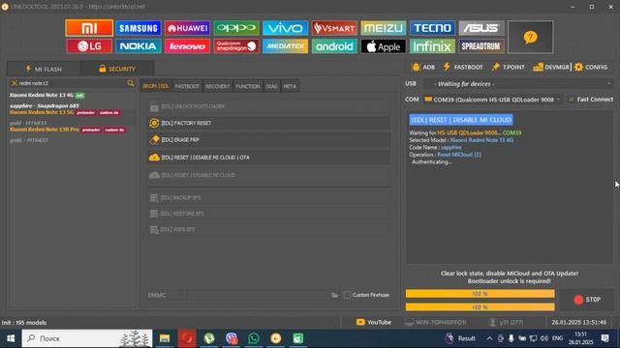Open the Lenovo brand section

pos(187,46)
